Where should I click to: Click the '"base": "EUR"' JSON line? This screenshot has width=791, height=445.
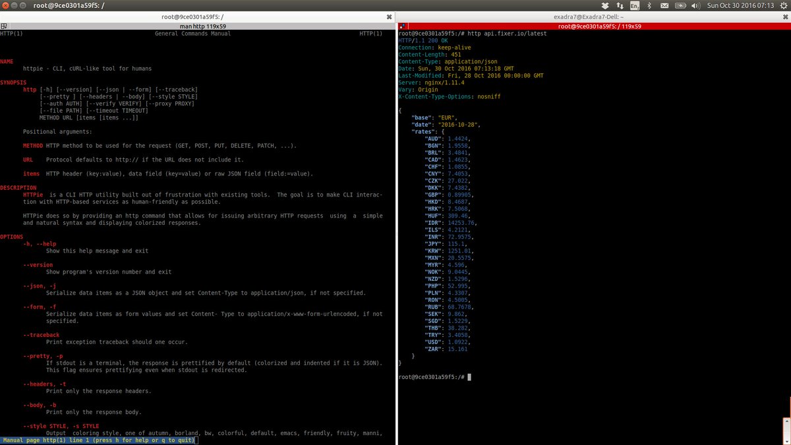[x=435, y=118]
